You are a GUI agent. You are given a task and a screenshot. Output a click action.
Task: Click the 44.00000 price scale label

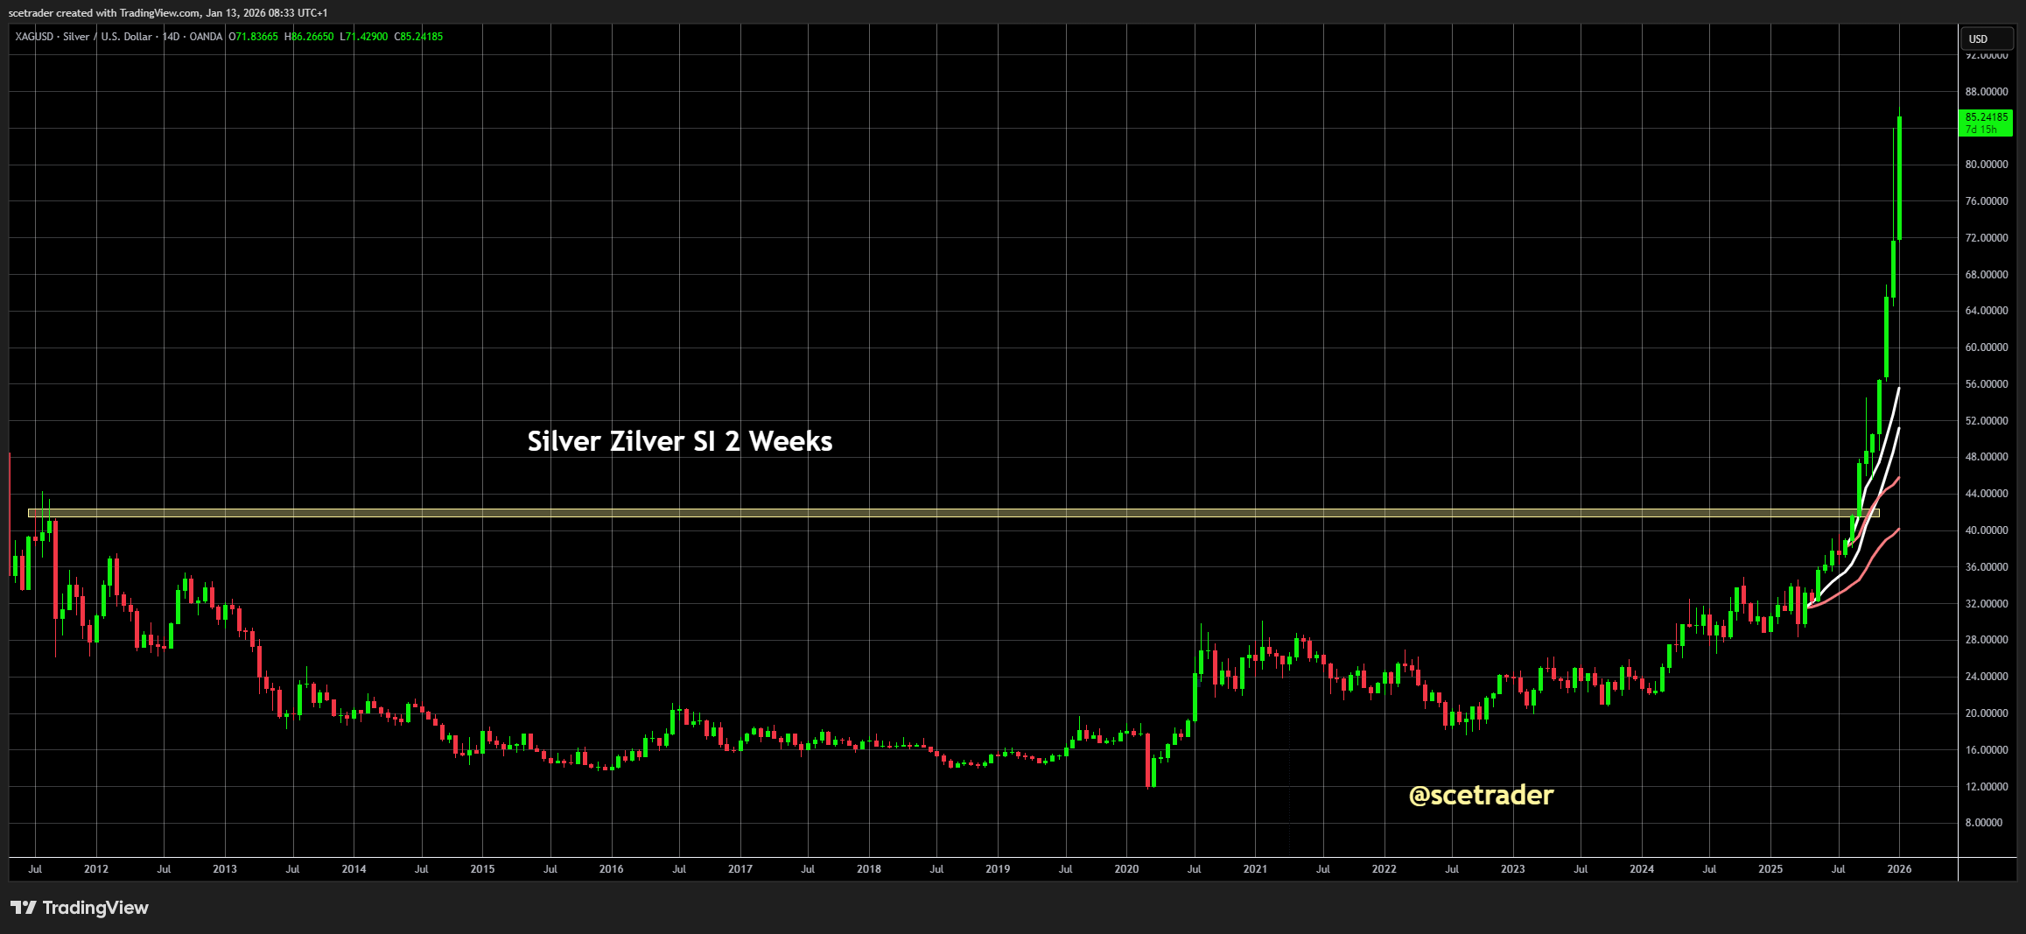point(1986,494)
